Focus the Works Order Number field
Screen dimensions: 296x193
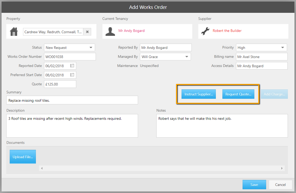[x=70, y=57]
